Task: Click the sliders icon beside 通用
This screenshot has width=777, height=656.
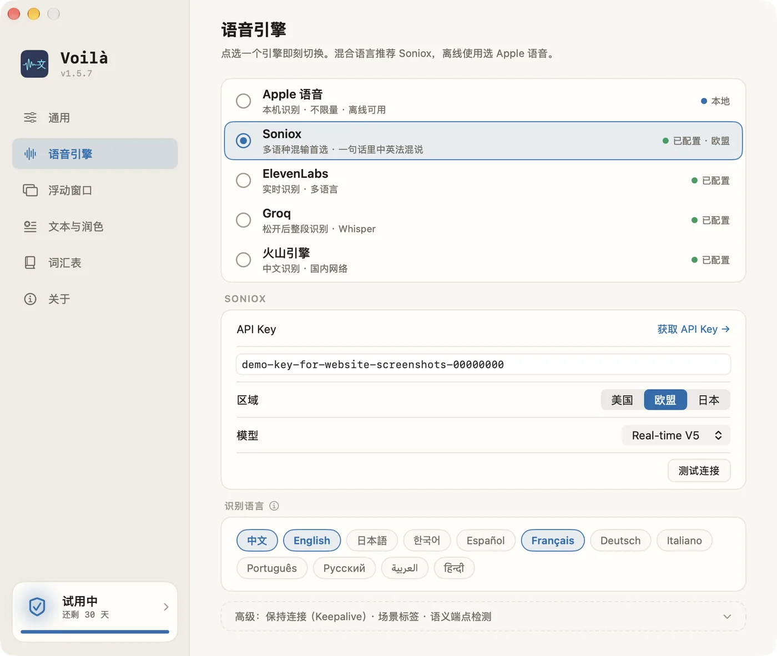Action: pyautogui.click(x=30, y=118)
